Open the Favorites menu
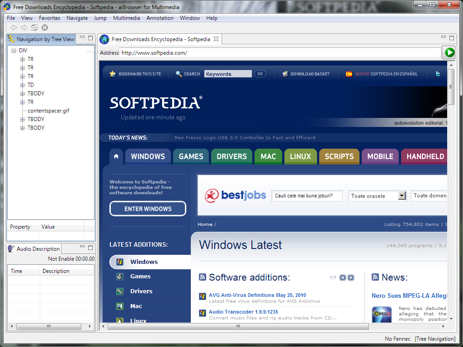Image resolution: width=463 pixels, height=347 pixels. [x=49, y=18]
